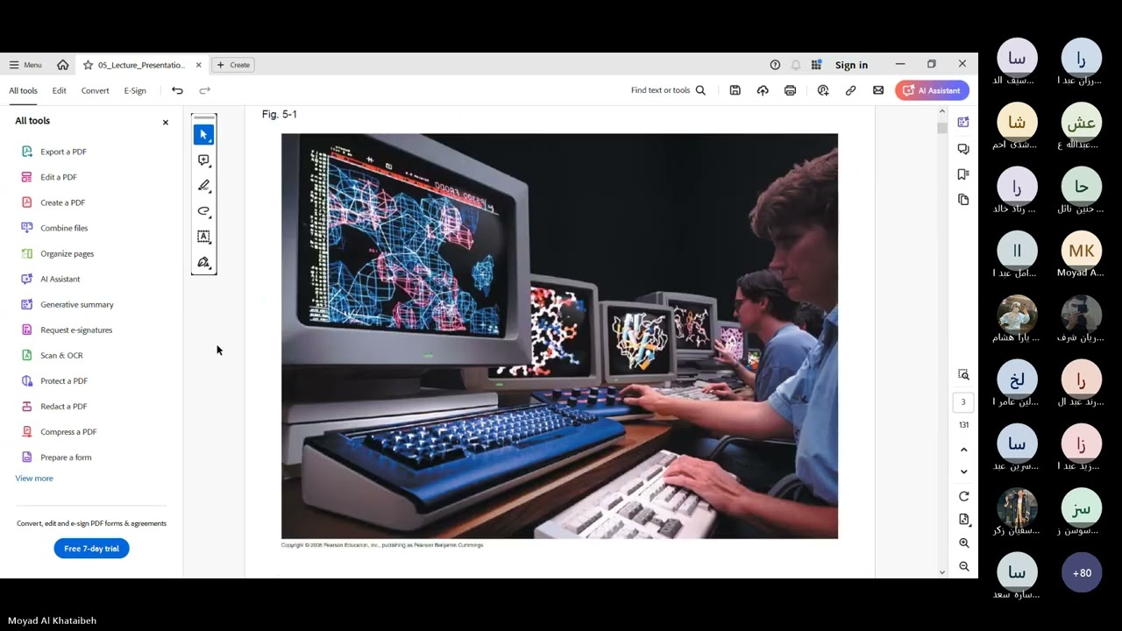Select the arrow selection tool
This screenshot has height=631, width=1122.
[x=203, y=134]
